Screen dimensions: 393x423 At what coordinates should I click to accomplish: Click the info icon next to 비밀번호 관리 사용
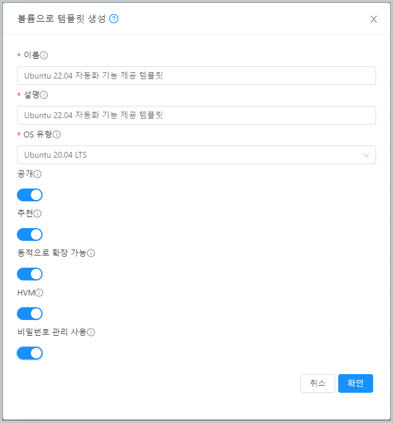click(91, 332)
